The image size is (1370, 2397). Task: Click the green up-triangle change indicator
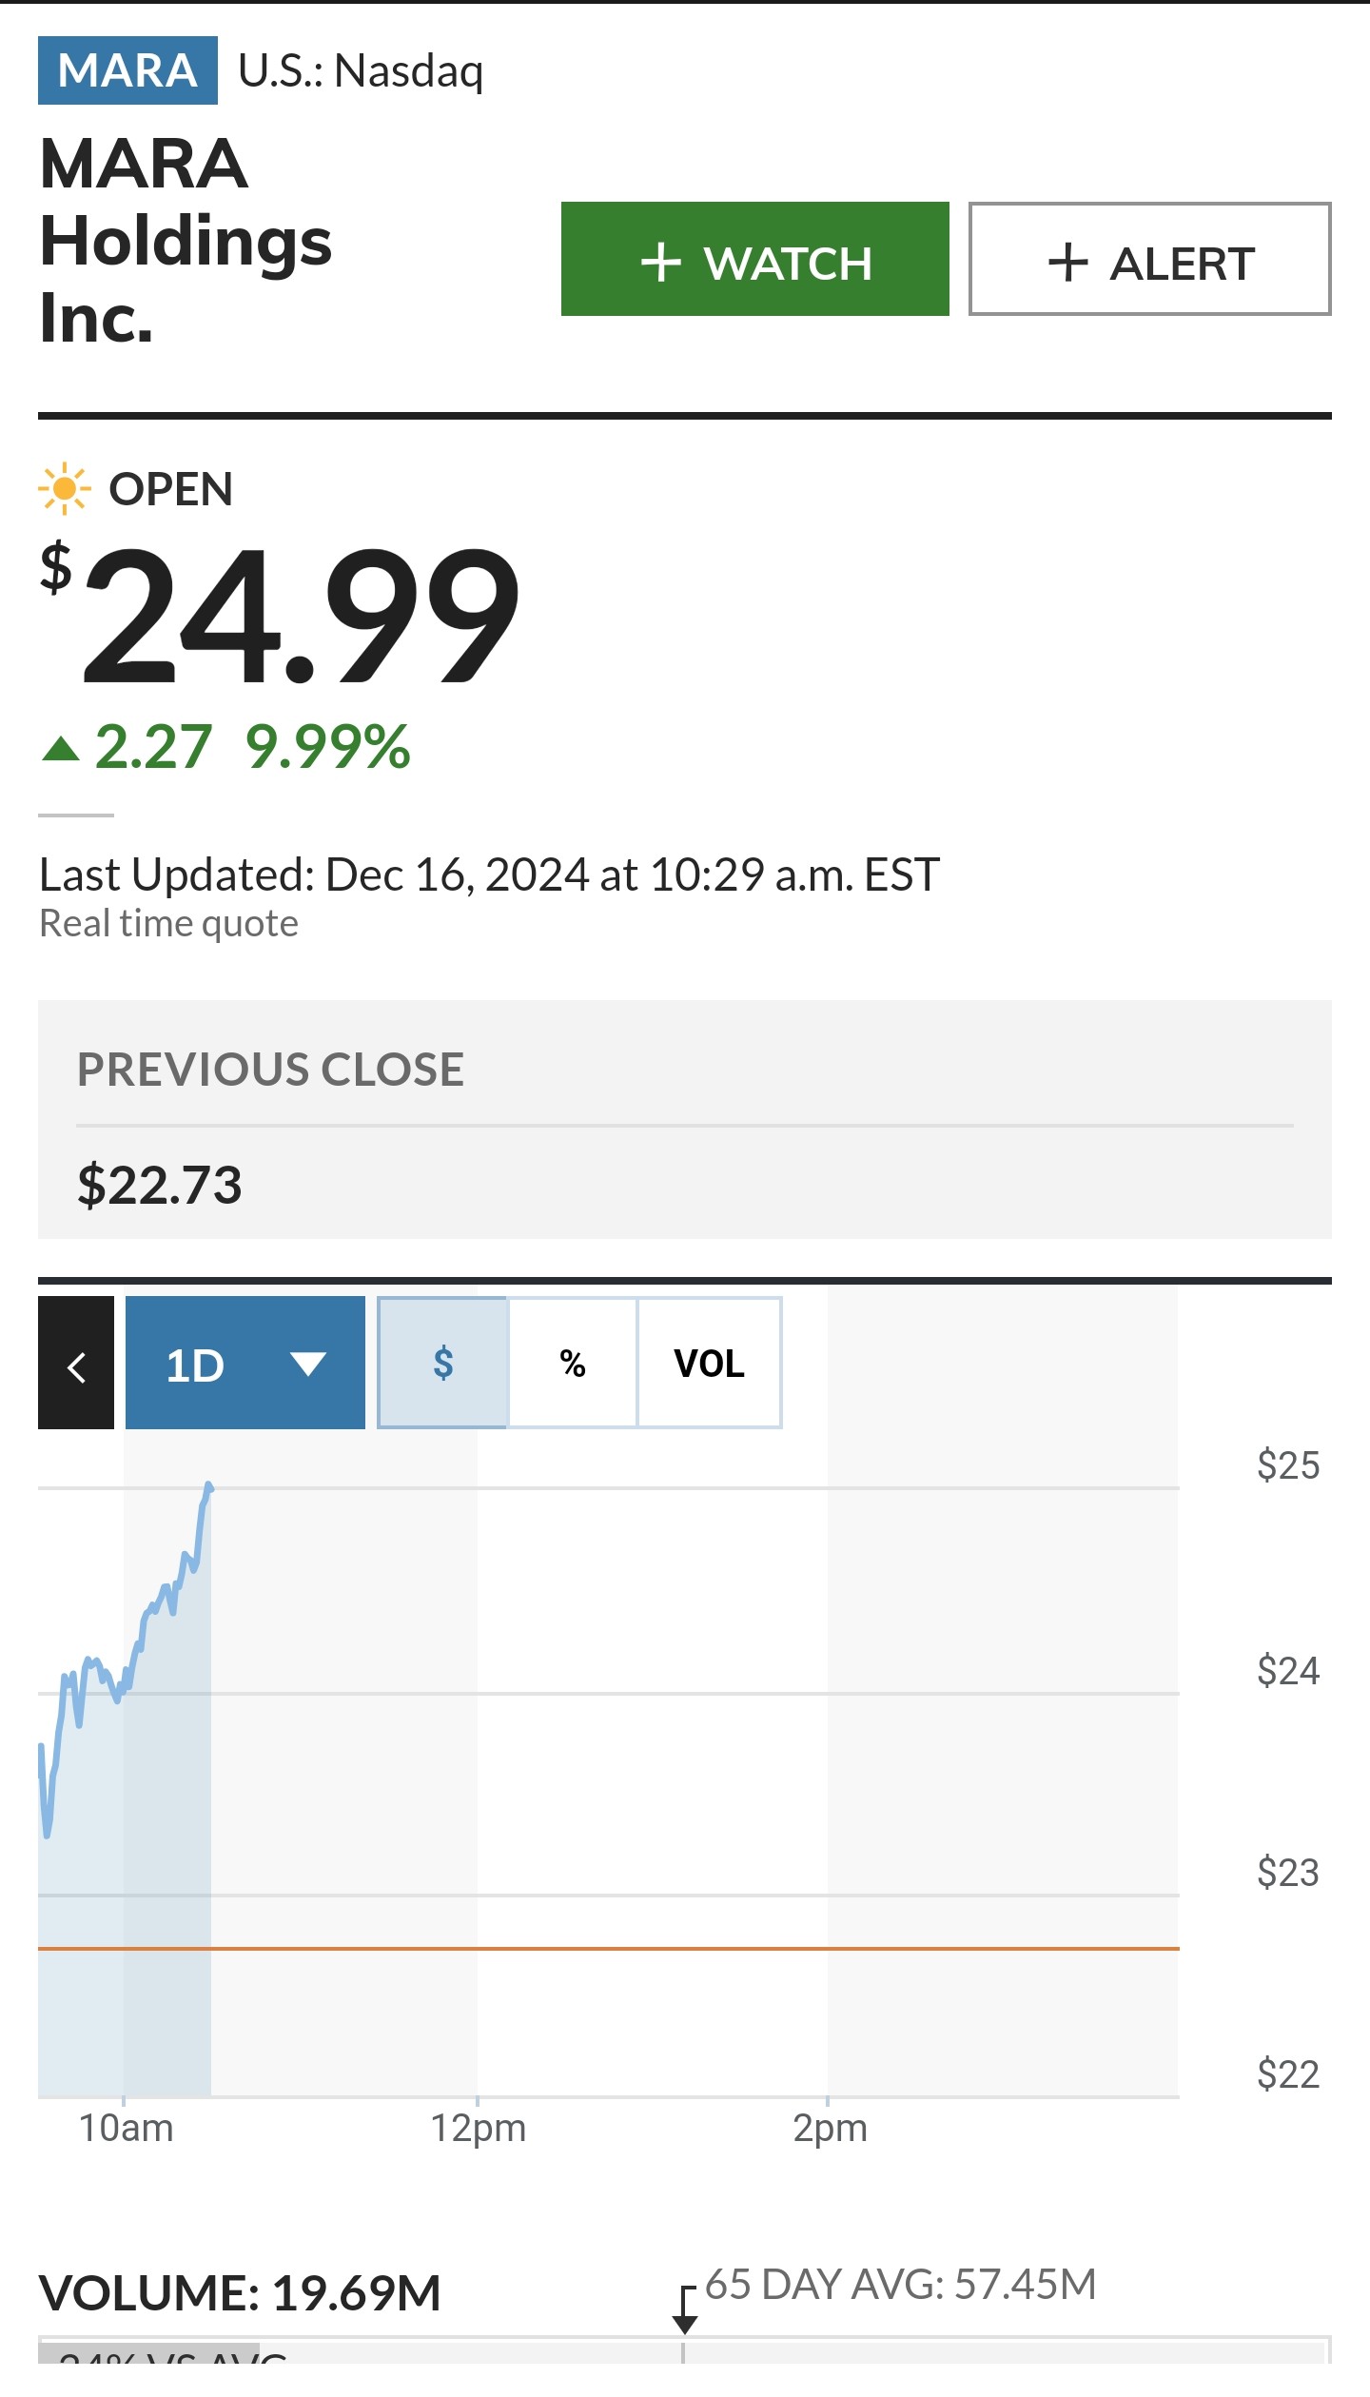pyautogui.click(x=61, y=749)
